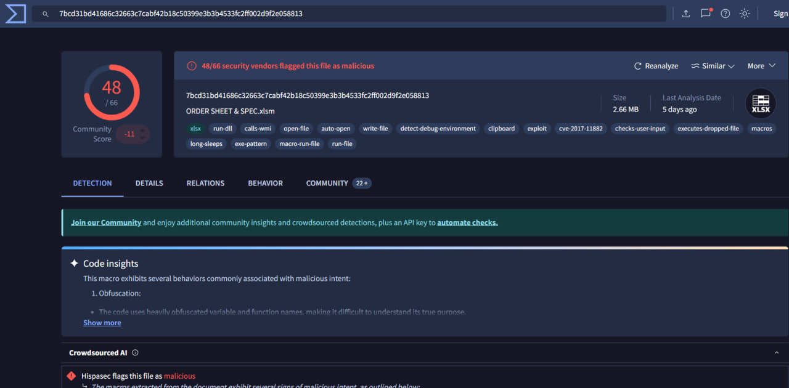Collapse the Crowdsourced AI section chevron

pos(777,352)
